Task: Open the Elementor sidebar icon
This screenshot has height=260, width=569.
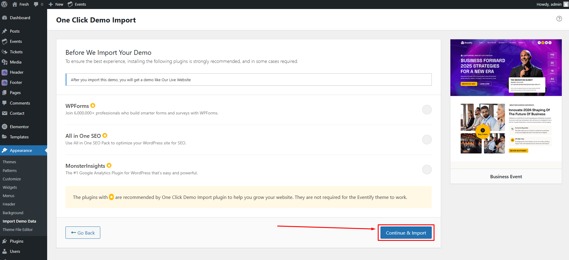Action: point(5,127)
